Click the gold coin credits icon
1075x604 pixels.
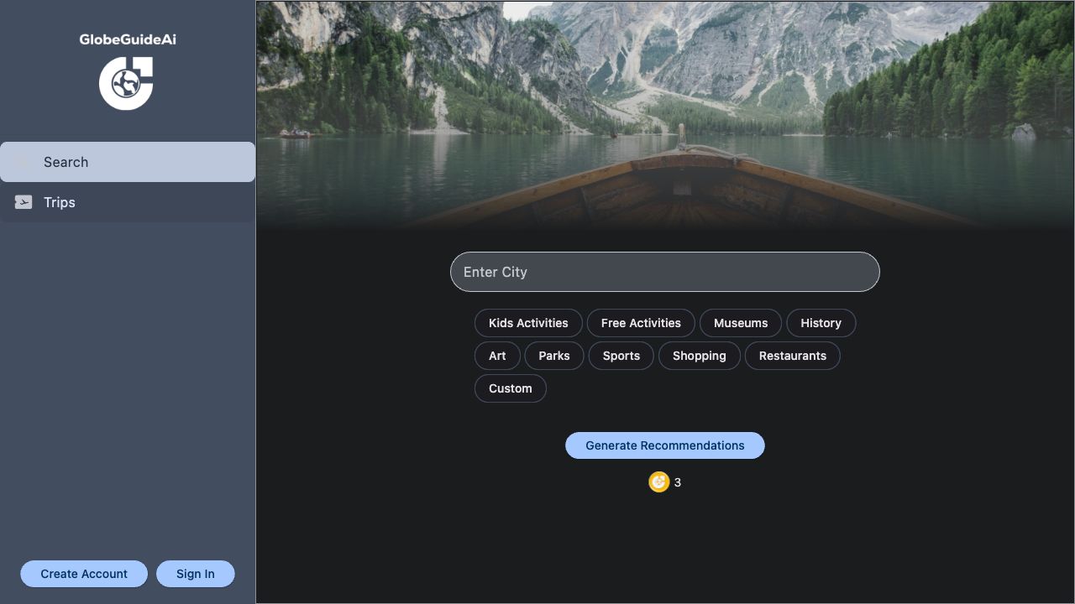pyautogui.click(x=658, y=482)
